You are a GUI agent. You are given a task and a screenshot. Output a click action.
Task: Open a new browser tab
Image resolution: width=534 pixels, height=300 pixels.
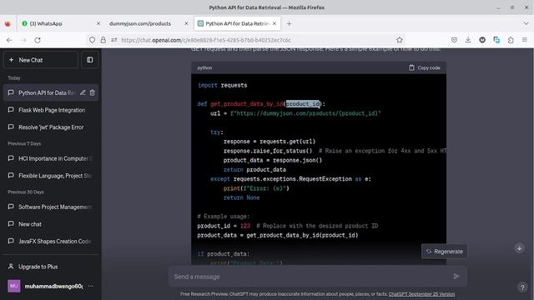click(289, 23)
